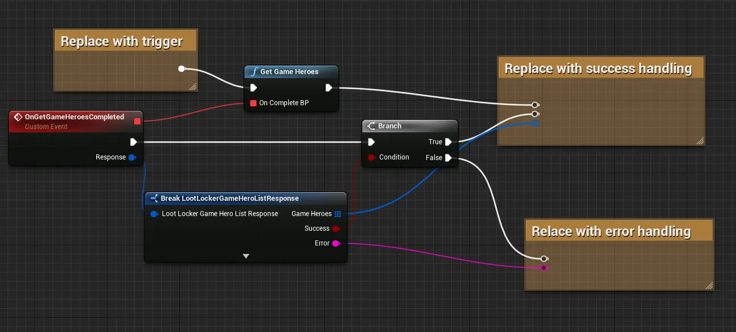Click white execution pin in error handling box
The image size is (736, 332).
(x=544, y=258)
